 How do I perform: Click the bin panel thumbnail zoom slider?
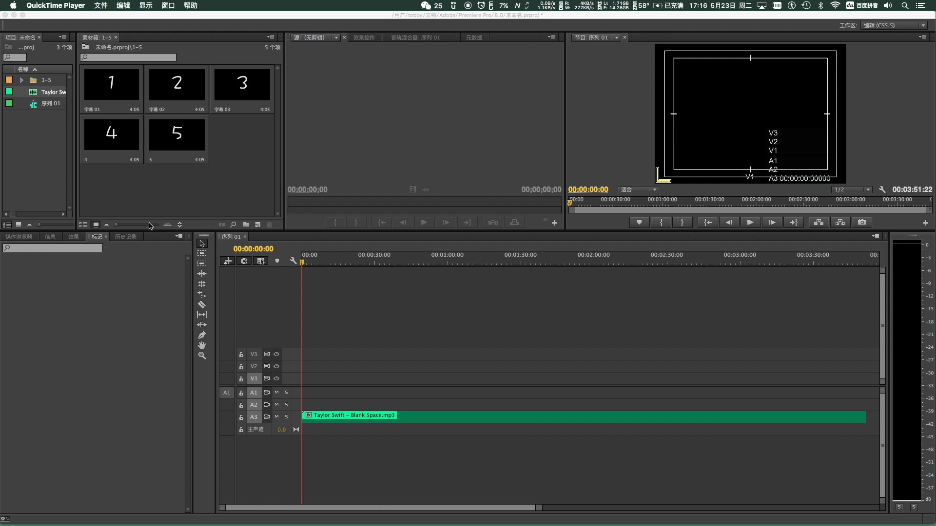(x=136, y=225)
